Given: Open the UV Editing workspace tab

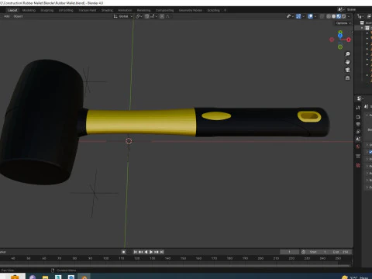Looking at the screenshot, I should tap(66, 10).
